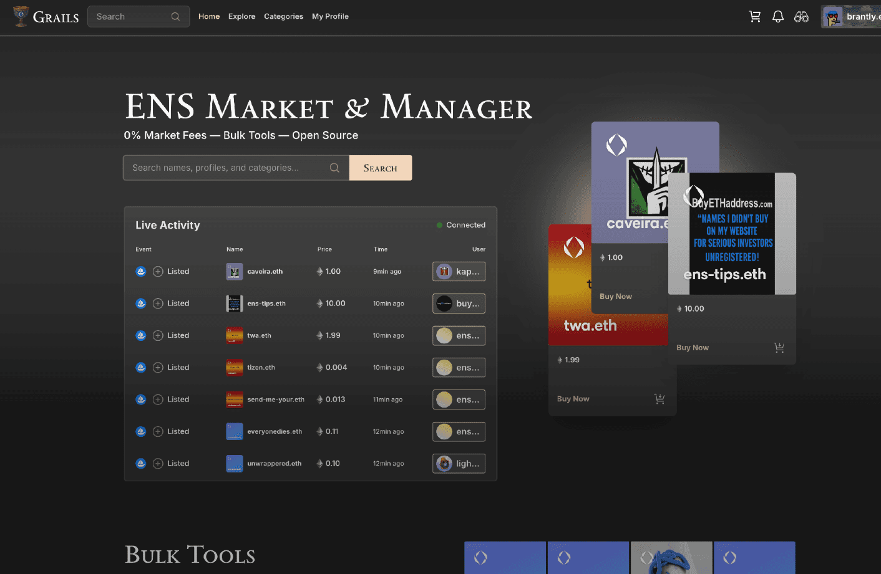Open the Home menu item
The image size is (881, 574).
[209, 16]
